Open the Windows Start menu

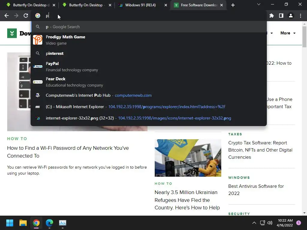(10, 223)
